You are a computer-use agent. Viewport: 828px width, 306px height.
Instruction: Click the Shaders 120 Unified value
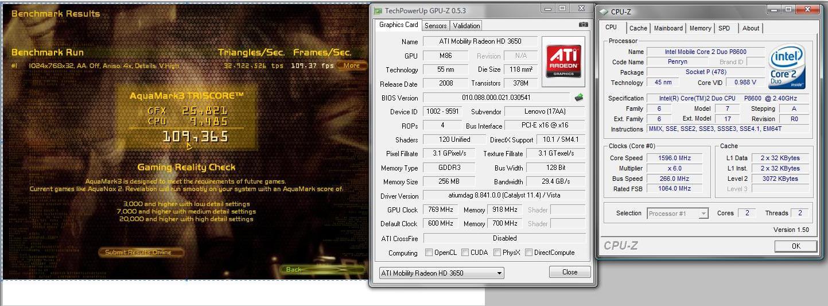[454, 140]
